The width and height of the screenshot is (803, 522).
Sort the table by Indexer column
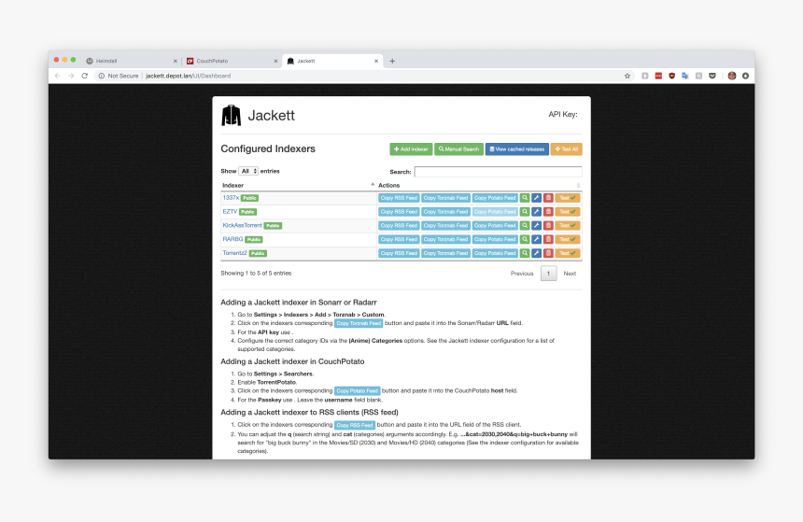[298, 186]
